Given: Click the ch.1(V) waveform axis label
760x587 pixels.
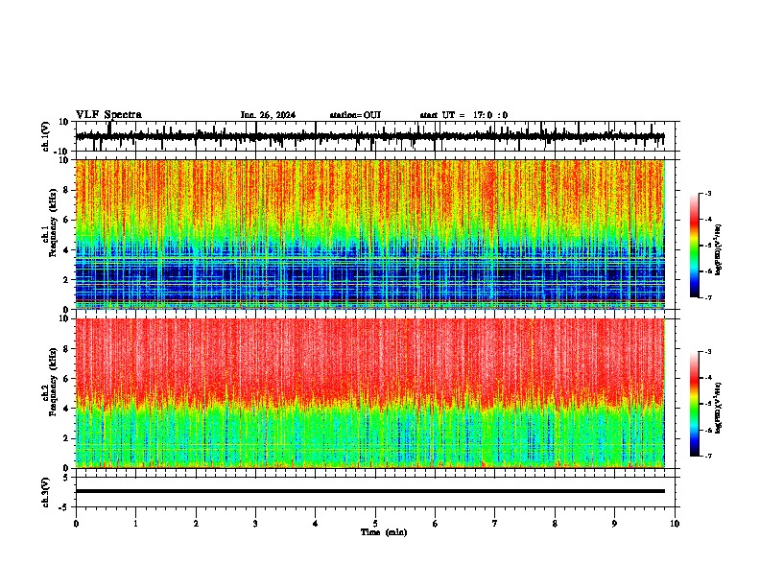Looking at the screenshot, I should 46,136.
